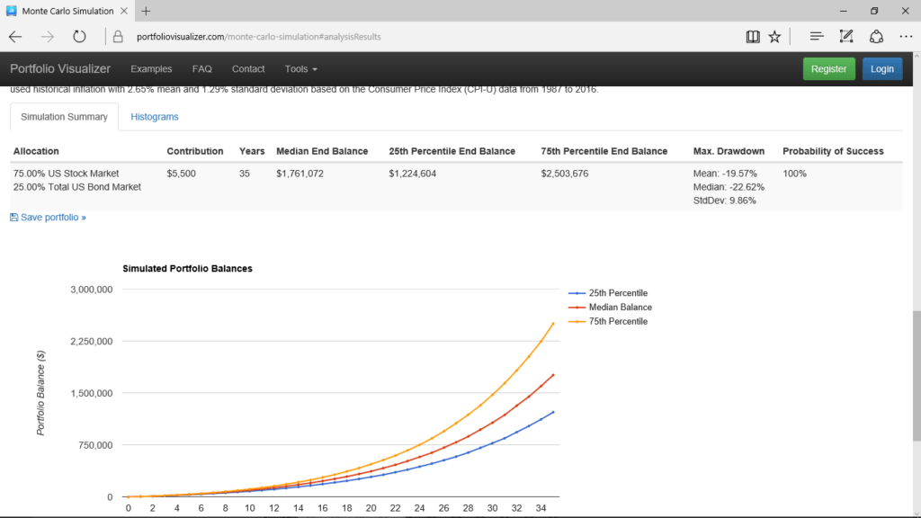Click the green Register button

click(x=828, y=68)
